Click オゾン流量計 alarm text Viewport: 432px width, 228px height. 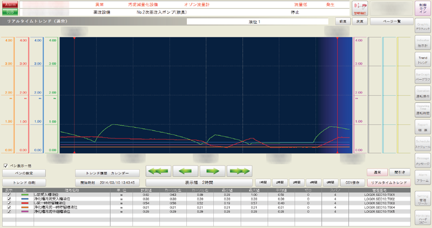(x=197, y=5)
